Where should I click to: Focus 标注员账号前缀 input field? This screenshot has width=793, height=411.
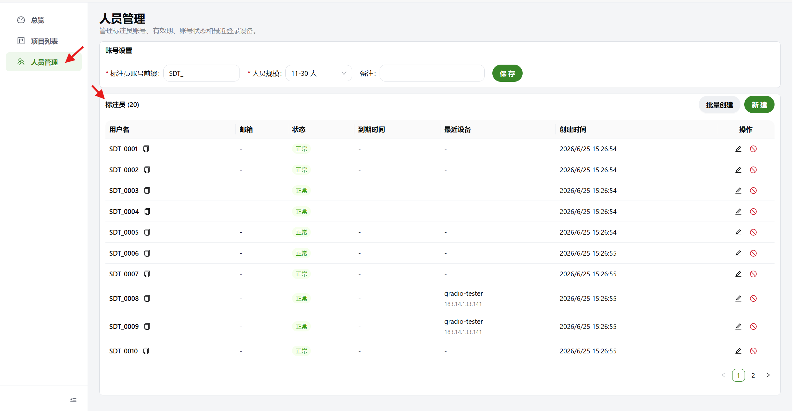pos(201,73)
